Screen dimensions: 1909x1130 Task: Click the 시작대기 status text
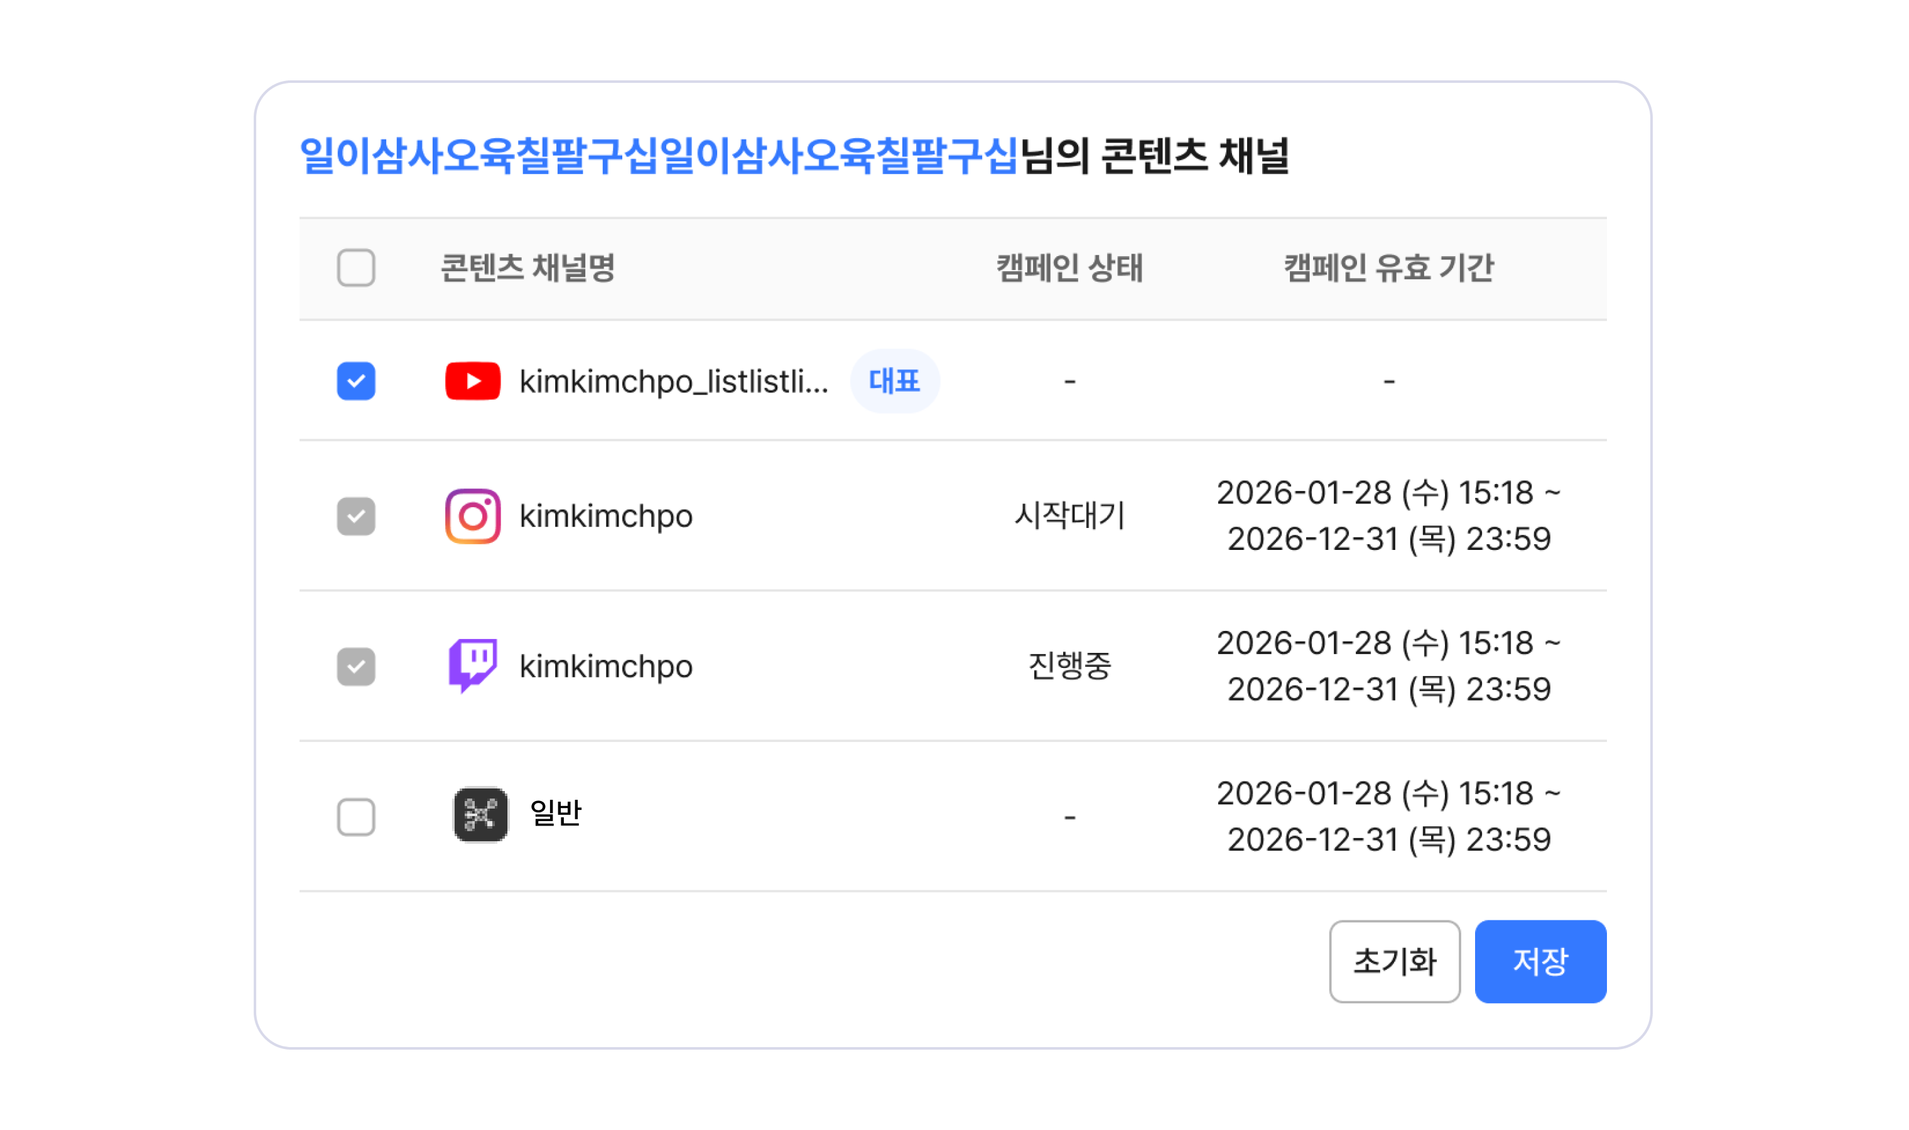pos(1069,515)
